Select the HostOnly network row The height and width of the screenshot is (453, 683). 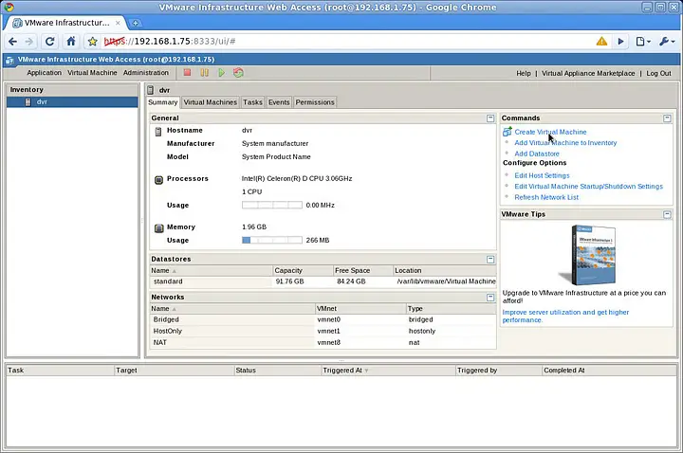(323, 331)
